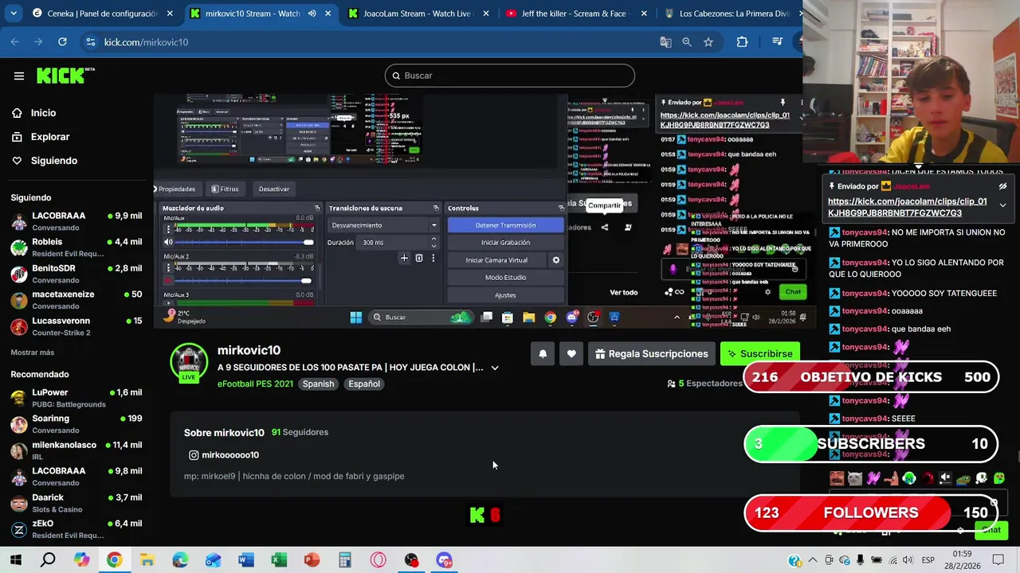Open LACOBRAAA channel under Siguiendo

(x=76, y=221)
